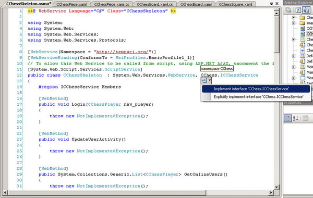Click the vertical scrollbar down arrow
Viewport: 313px width, 198px height.
click(276, 187)
